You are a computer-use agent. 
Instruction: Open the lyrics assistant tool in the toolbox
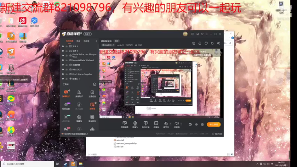(x=92, y=118)
